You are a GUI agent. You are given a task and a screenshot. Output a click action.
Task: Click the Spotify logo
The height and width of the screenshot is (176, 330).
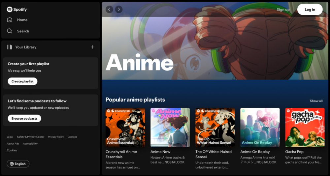pos(17,9)
